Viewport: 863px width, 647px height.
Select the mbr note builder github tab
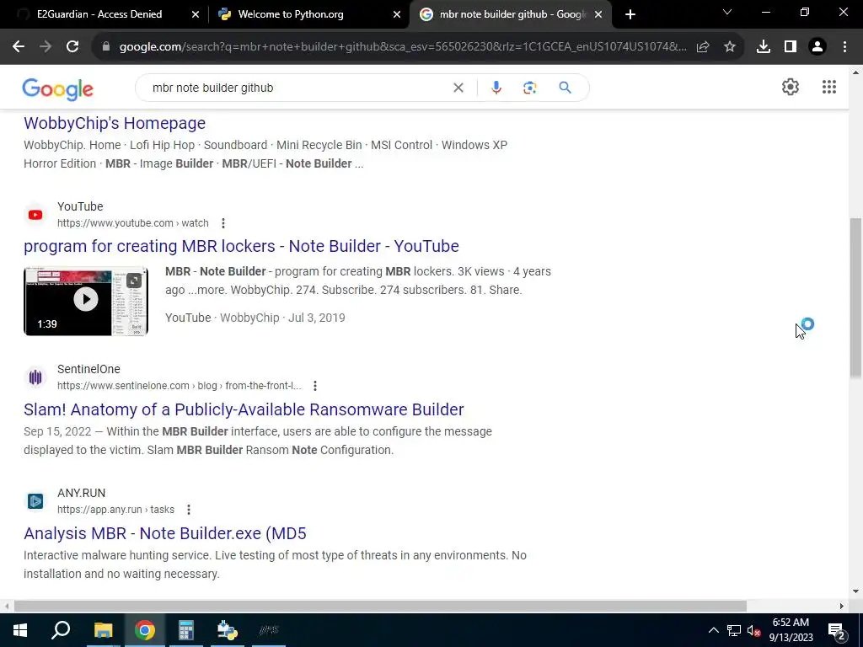coord(512,14)
